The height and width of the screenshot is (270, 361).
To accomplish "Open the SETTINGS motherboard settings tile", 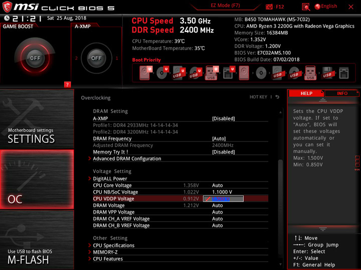I will click(x=37, y=119).
